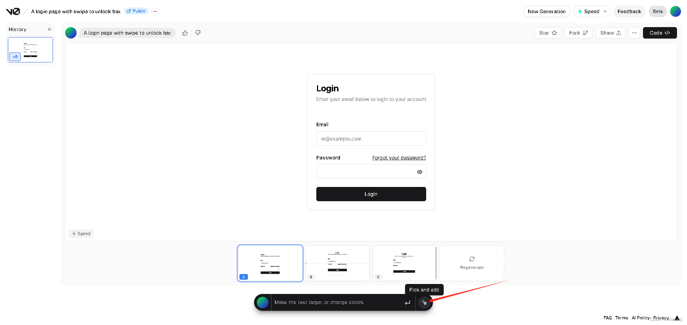Click the Public visibility badge
687x325 pixels.
pos(136,11)
